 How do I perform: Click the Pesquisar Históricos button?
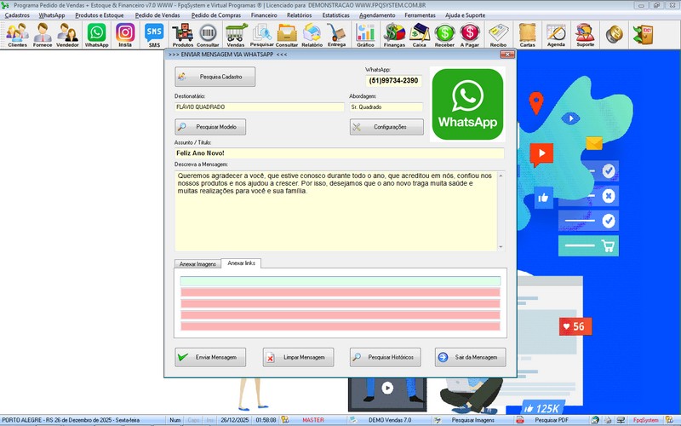[x=386, y=357]
